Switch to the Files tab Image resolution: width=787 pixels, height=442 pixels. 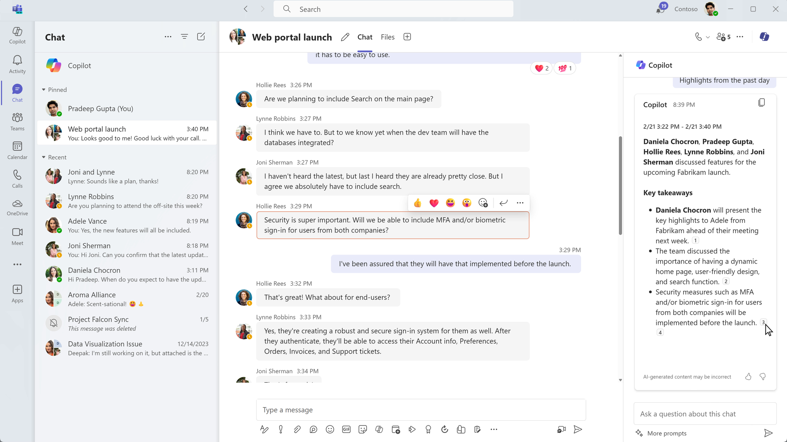tap(387, 37)
